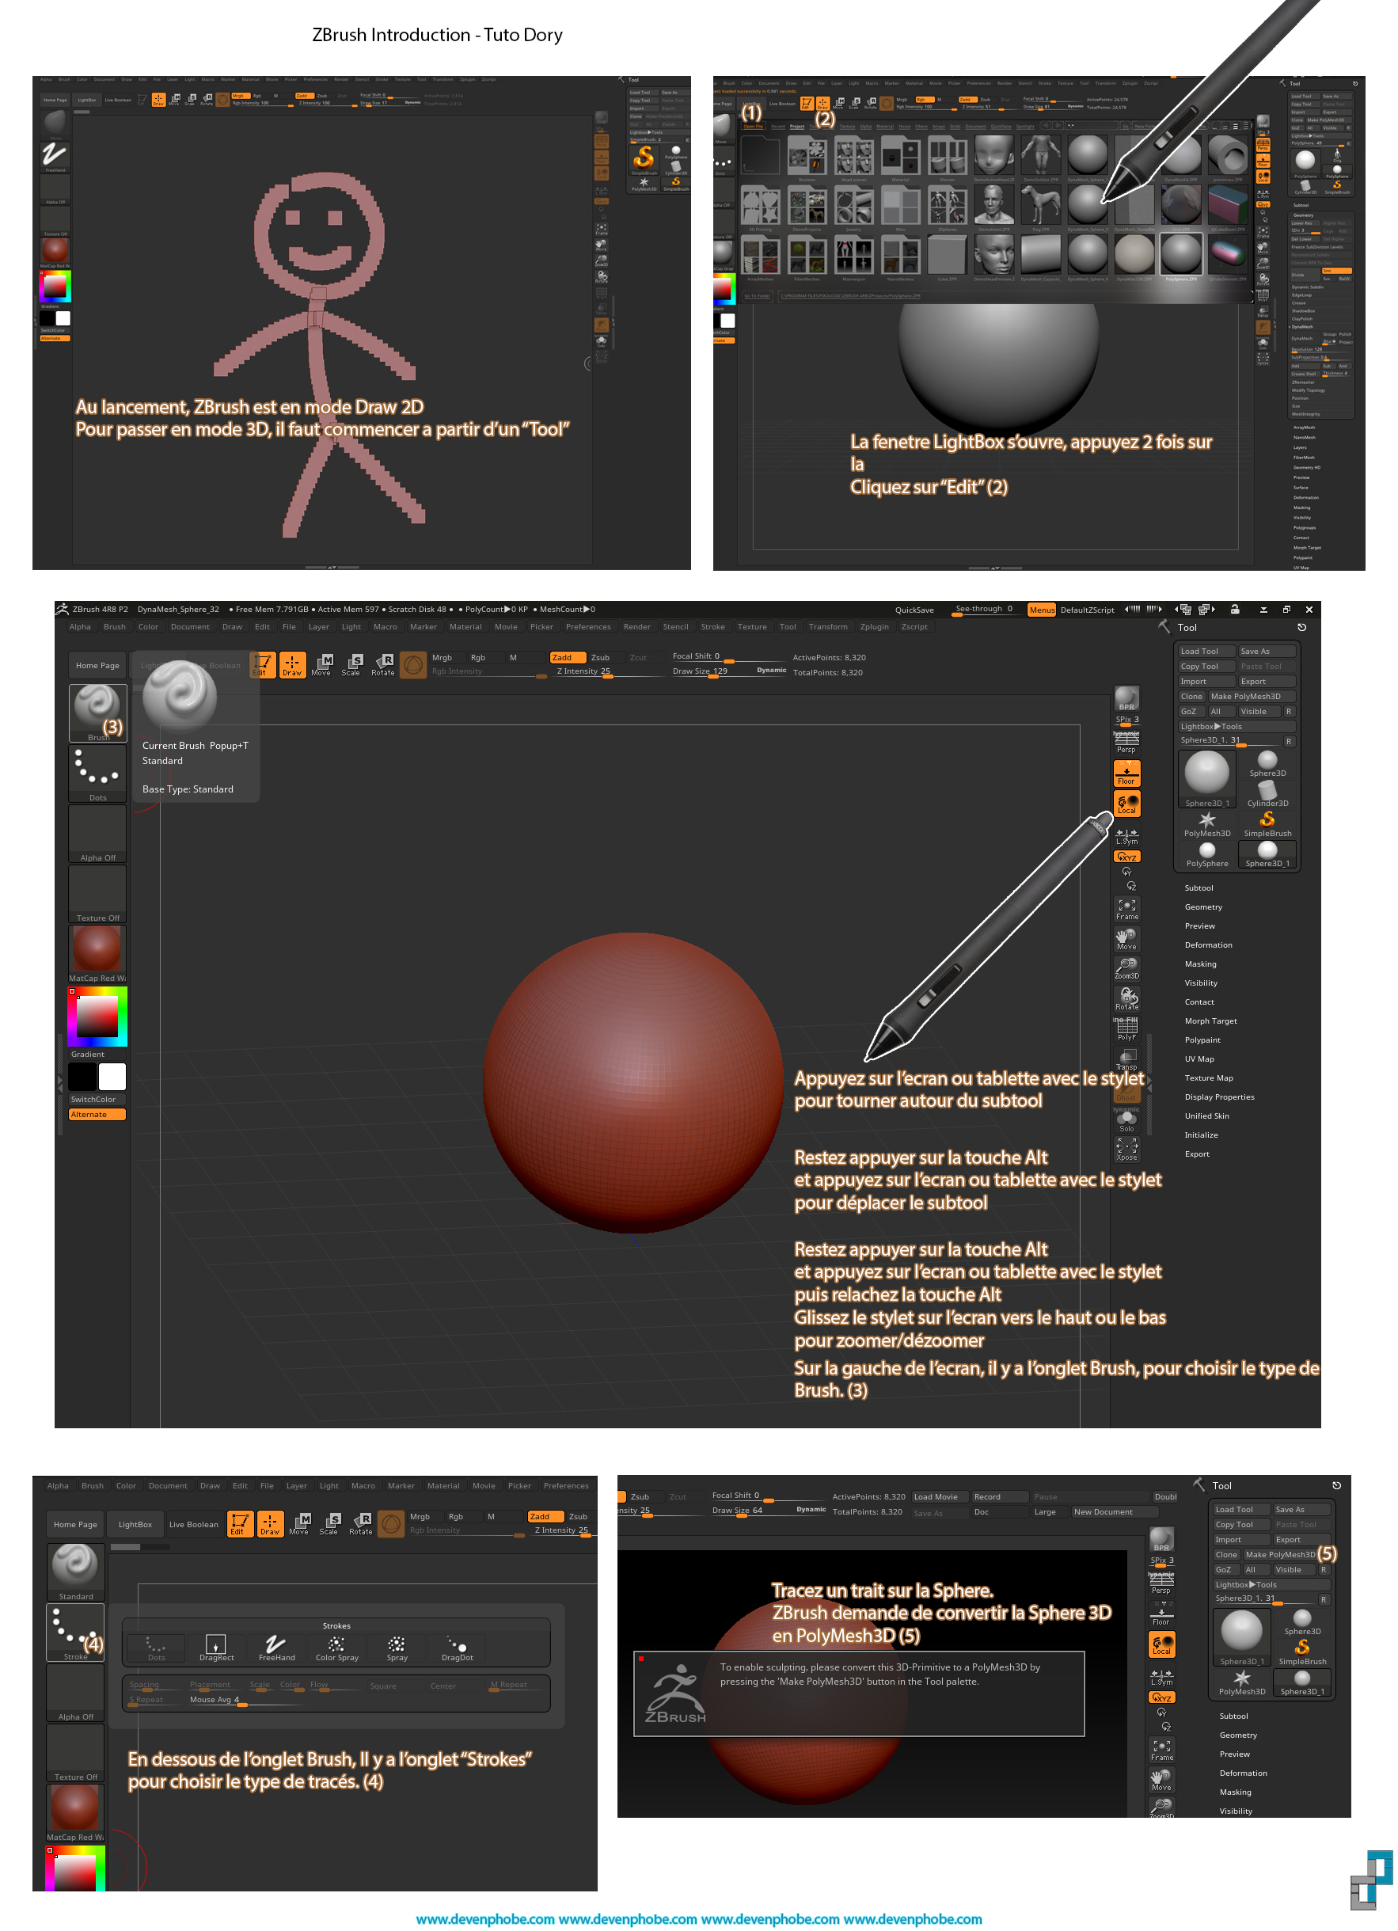Expand the Contact sub-palette
The width and height of the screenshot is (1398, 1931).
pos(1199,1002)
